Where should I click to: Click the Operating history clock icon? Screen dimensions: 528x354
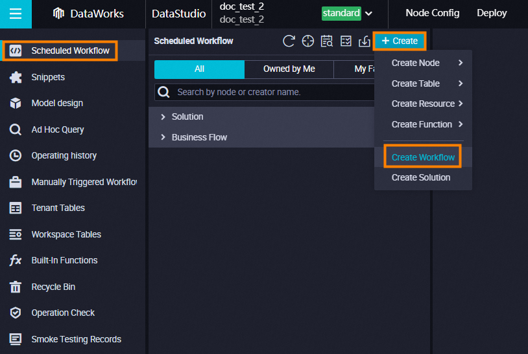click(x=16, y=155)
